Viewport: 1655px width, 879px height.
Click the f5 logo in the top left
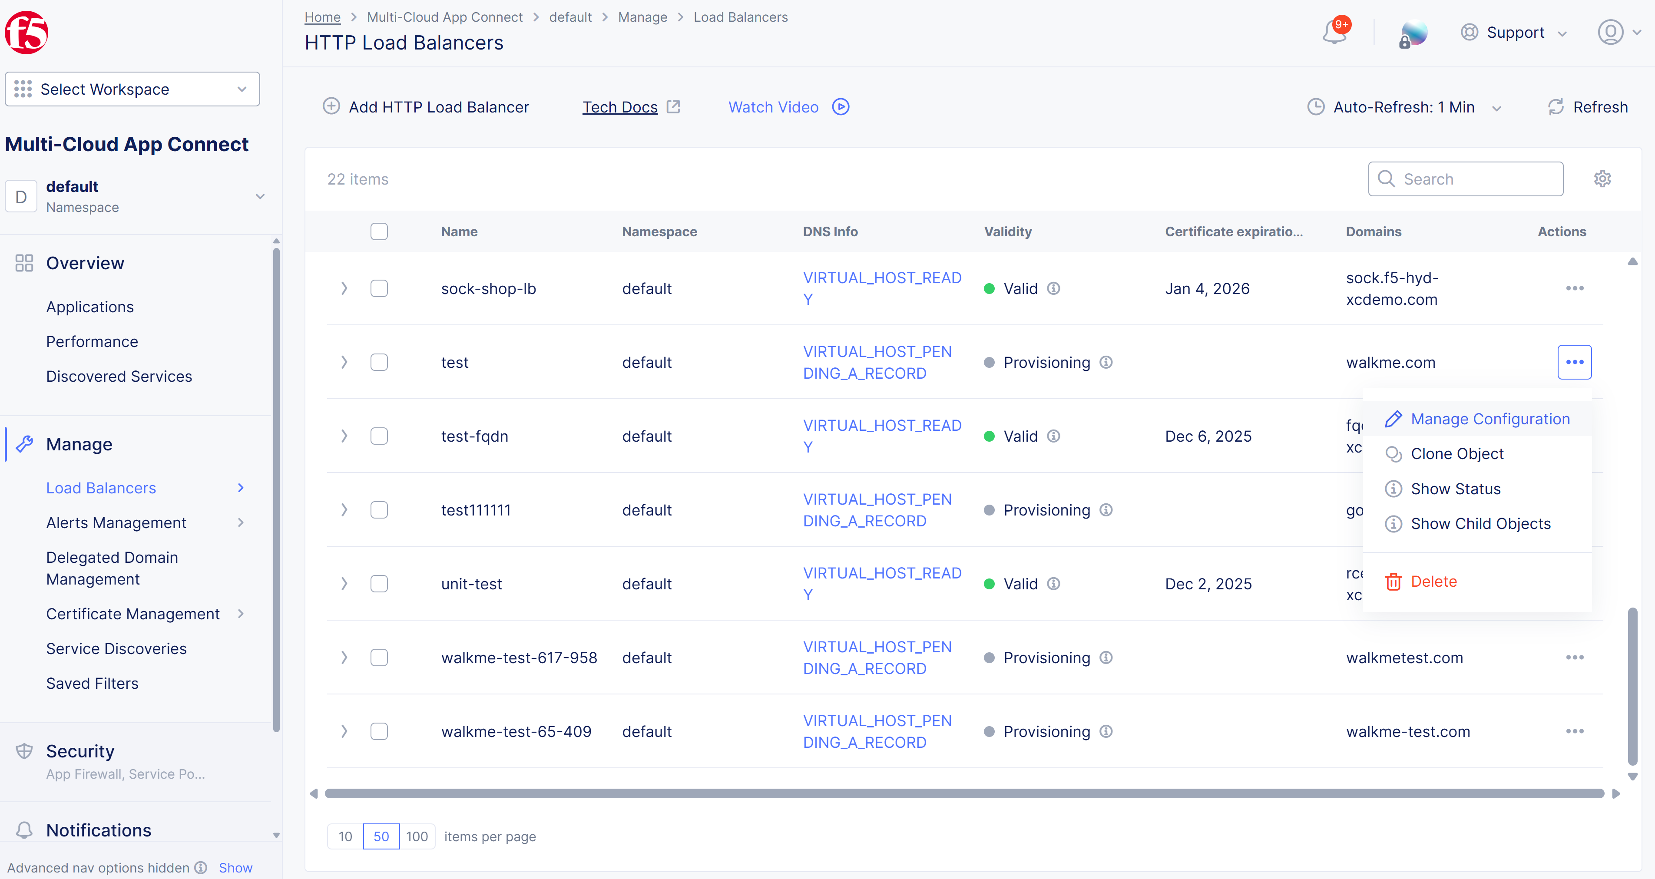click(x=26, y=32)
